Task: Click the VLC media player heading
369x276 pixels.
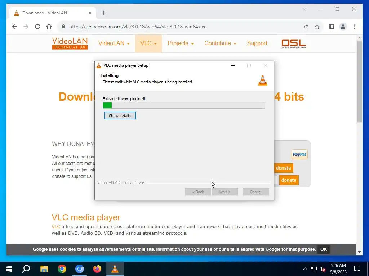Action: [x=86, y=217]
